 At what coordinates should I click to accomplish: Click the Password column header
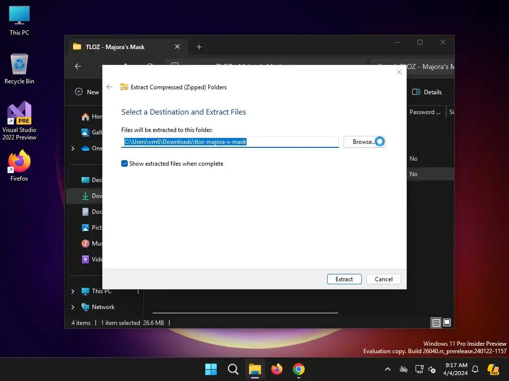(425, 112)
